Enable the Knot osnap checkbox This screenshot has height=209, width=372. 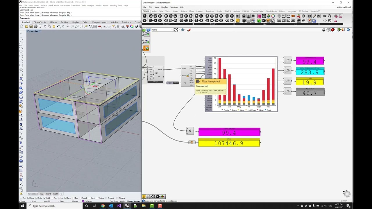pos(89,198)
